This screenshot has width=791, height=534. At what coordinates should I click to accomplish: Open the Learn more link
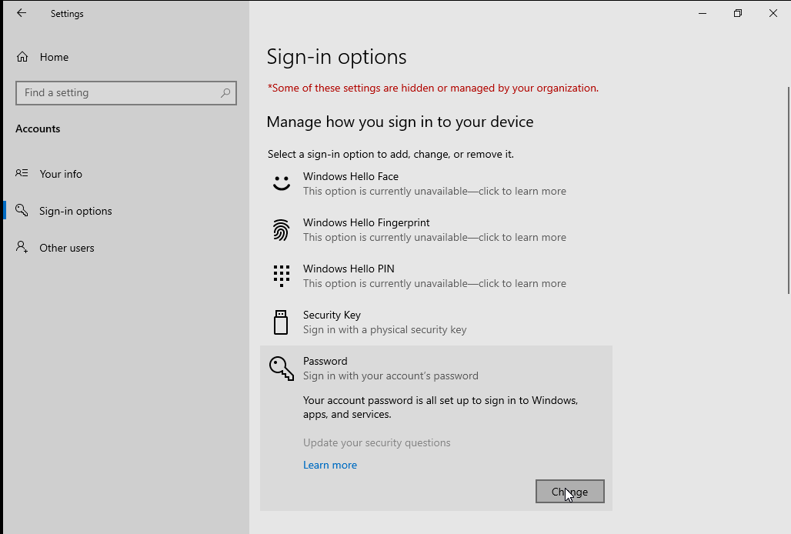(330, 465)
